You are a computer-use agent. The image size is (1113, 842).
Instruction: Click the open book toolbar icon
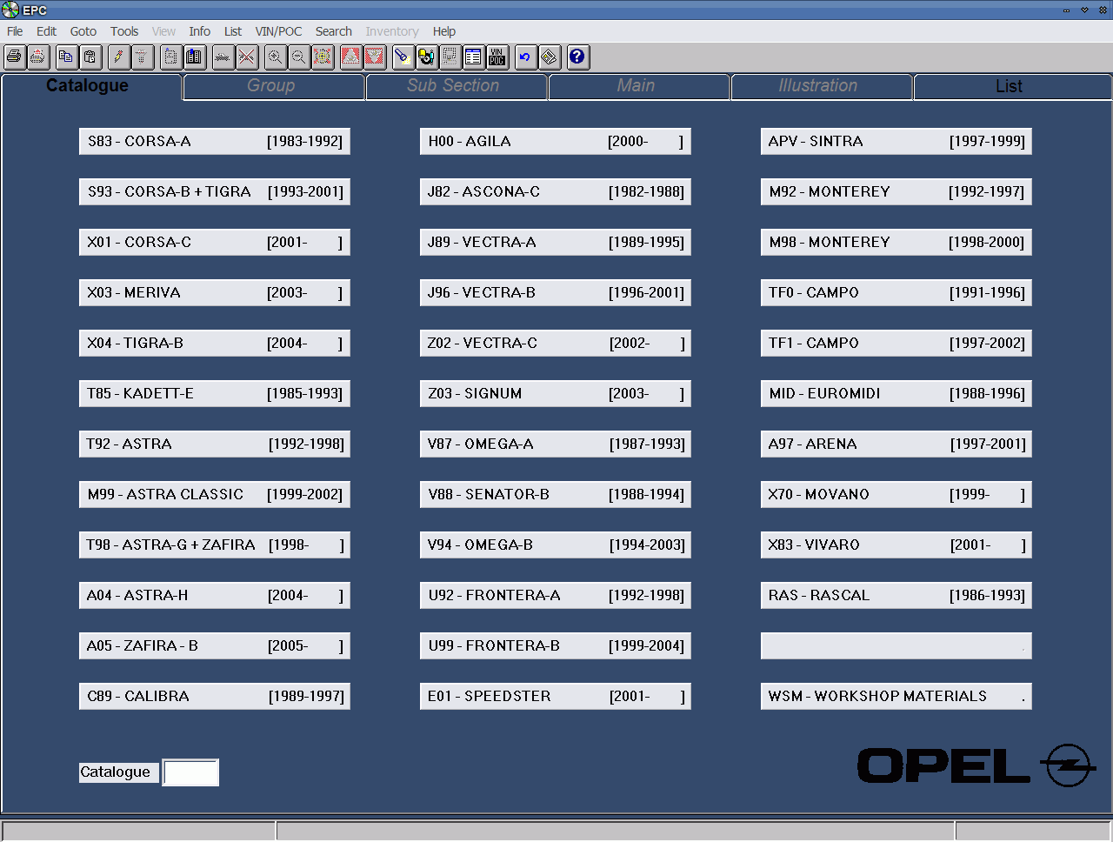[x=194, y=57]
